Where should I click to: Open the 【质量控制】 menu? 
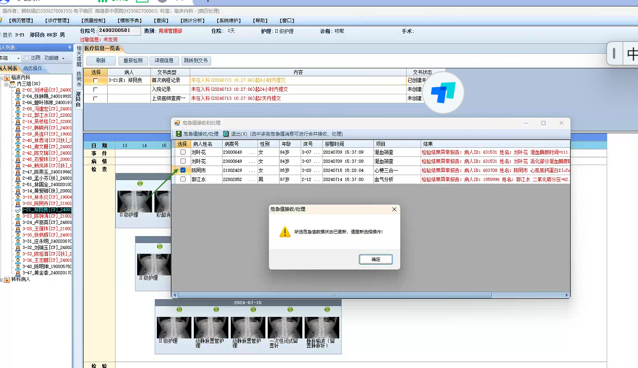[x=93, y=21]
